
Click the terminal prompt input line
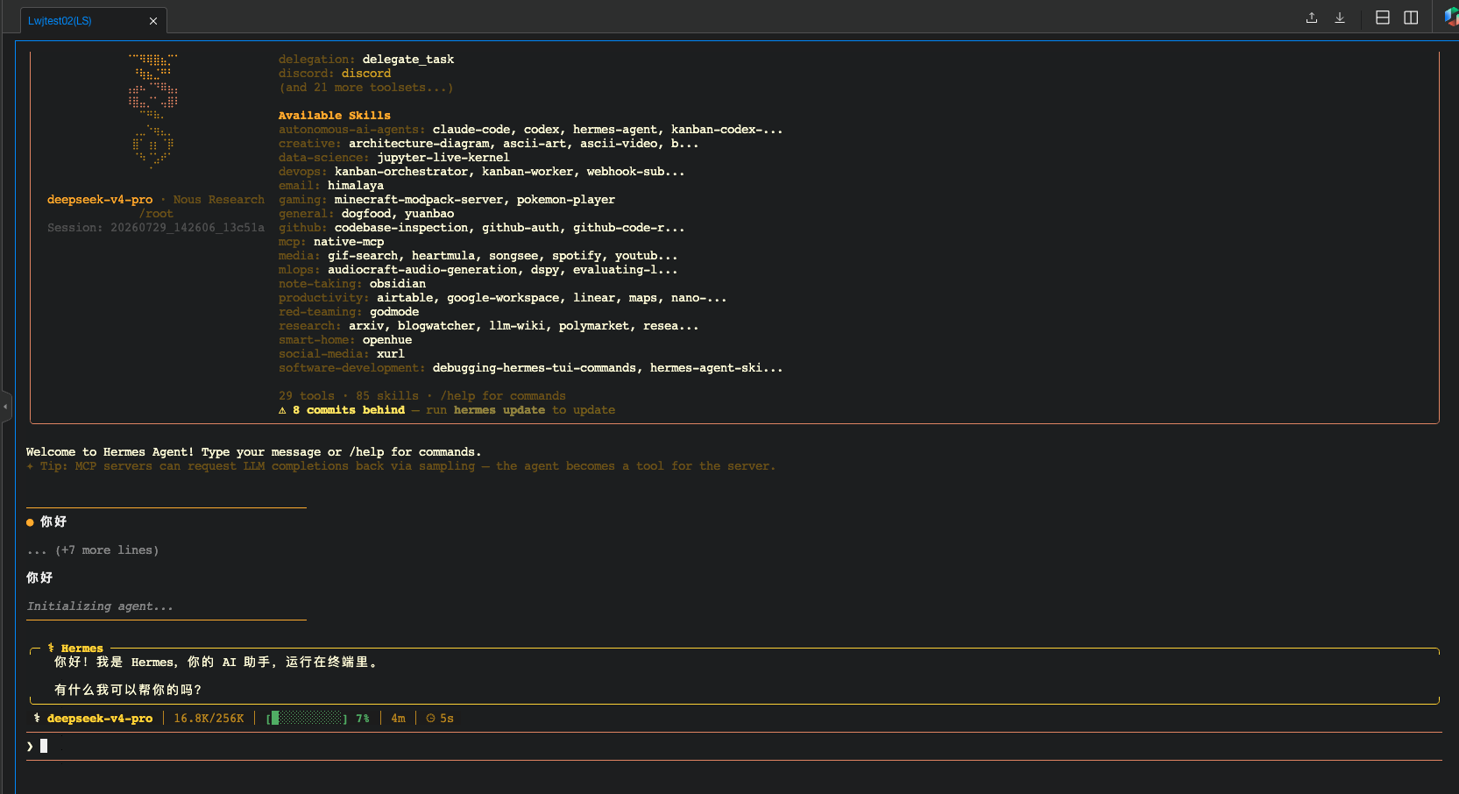pyautogui.click(x=733, y=746)
